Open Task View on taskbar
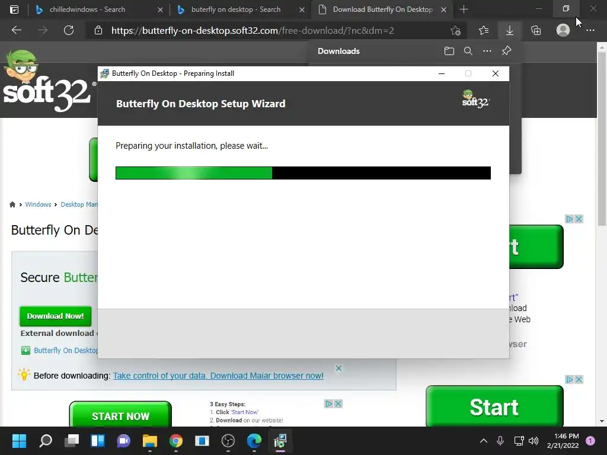 [x=72, y=441]
